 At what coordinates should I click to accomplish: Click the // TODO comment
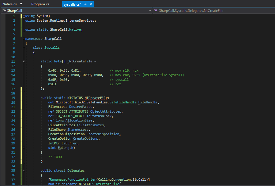click(55, 157)
